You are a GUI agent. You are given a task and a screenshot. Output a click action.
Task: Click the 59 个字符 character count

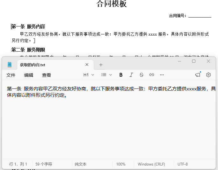click(x=44, y=164)
